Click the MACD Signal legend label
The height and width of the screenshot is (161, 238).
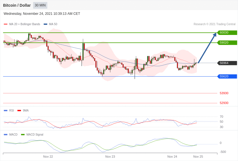pos(35,134)
